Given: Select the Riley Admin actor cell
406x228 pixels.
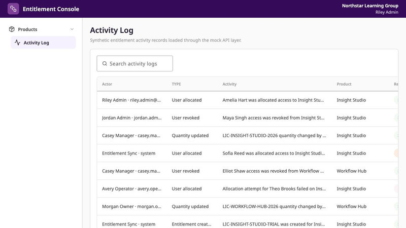Looking at the screenshot, I should (131, 100).
